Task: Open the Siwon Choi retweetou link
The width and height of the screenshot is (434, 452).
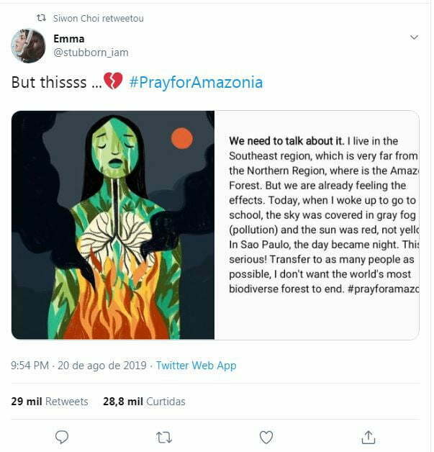Action: tap(98, 18)
